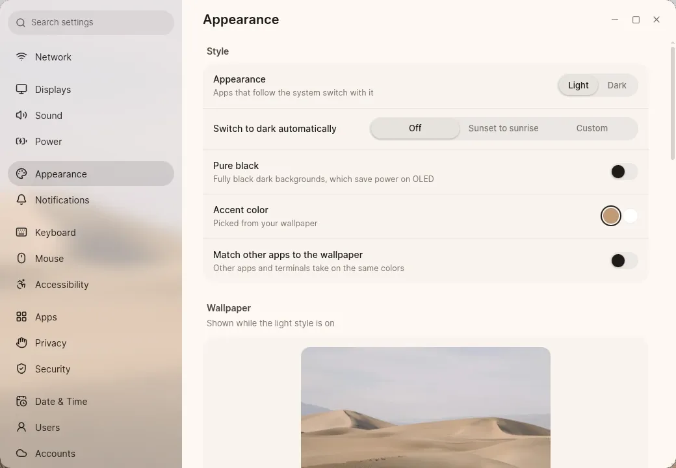Screen dimensions: 676x468
Task: Click the Security shield icon
Action: (21, 369)
